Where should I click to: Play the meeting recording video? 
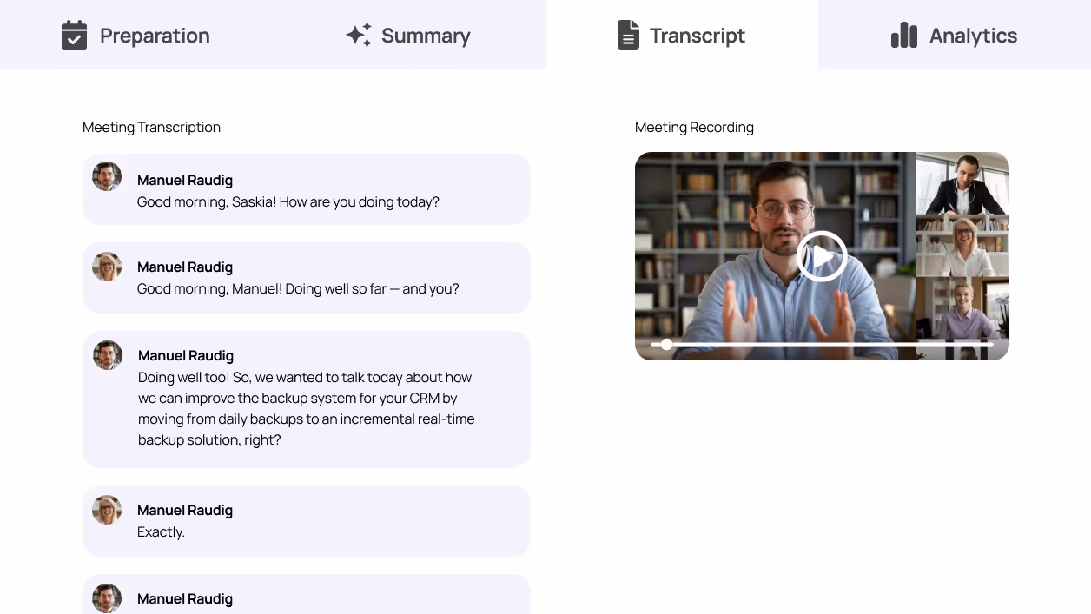coord(821,256)
